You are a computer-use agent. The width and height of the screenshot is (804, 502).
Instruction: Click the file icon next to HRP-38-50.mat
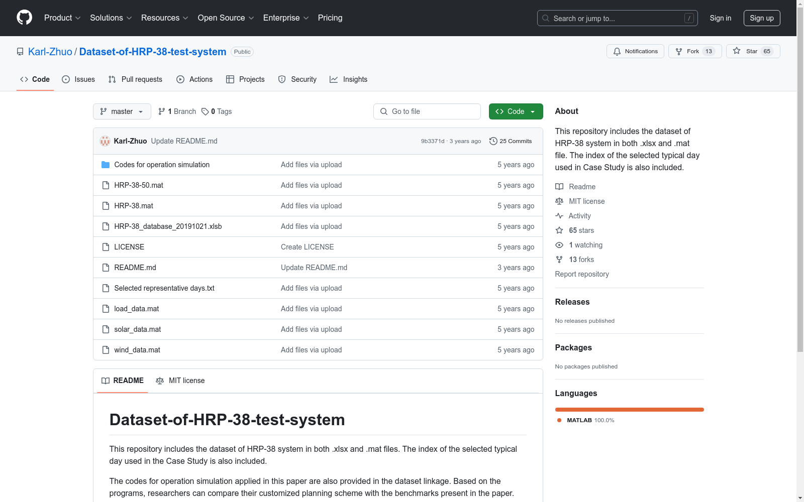(106, 185)
